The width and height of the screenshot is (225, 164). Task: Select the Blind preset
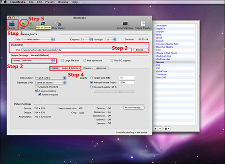[x=159, y=35]
